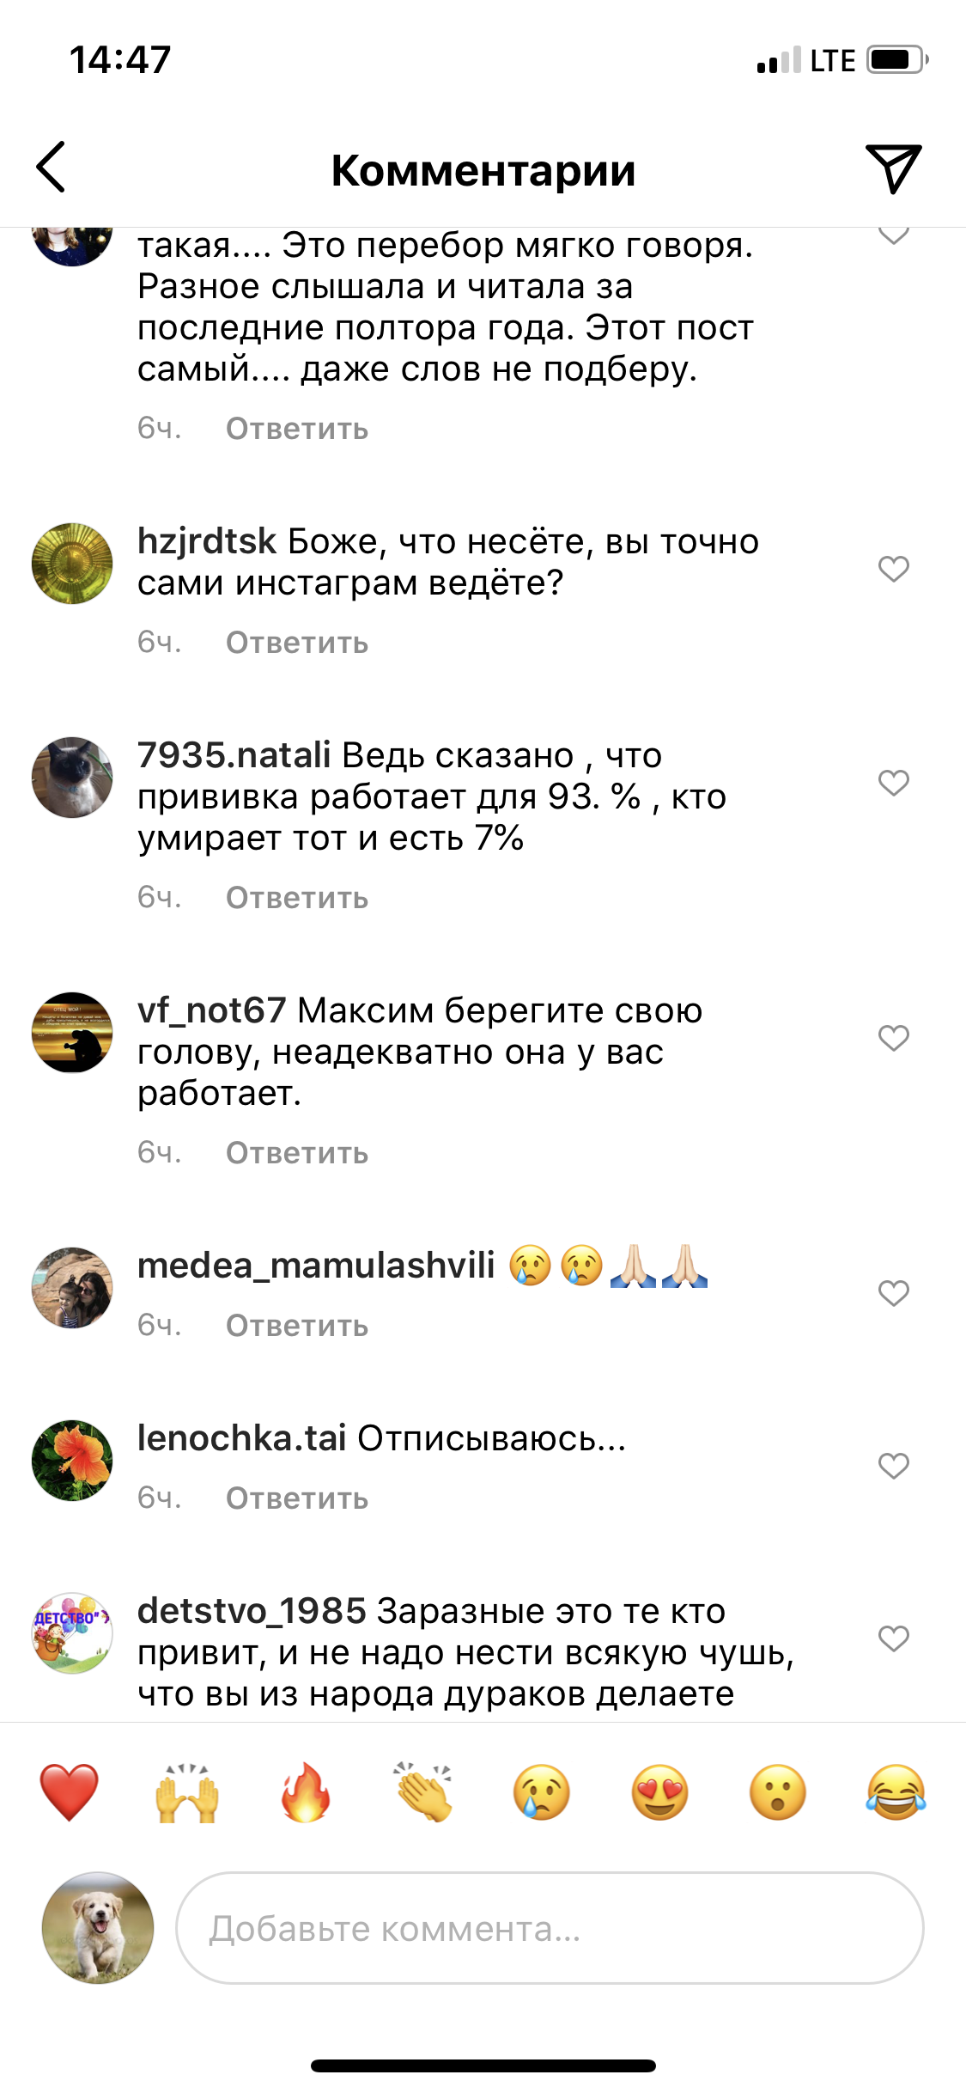Insert the surprised face emoji

coord(778,1792)
